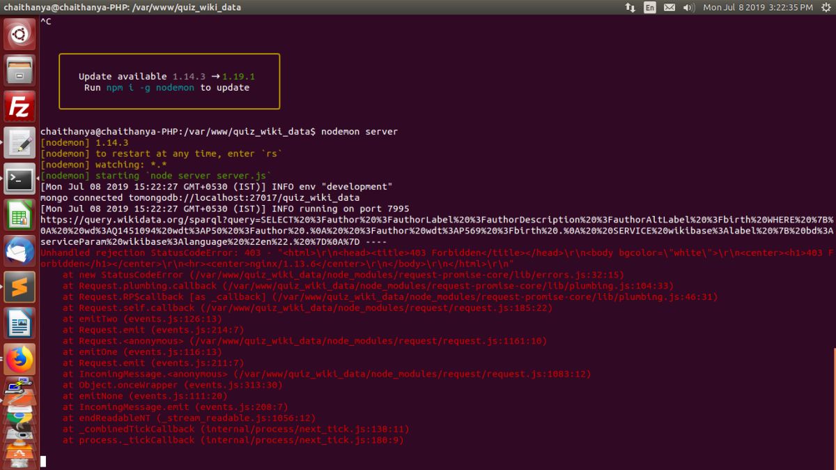
Task: Open the mail messaging indicator
Action: 669,7
